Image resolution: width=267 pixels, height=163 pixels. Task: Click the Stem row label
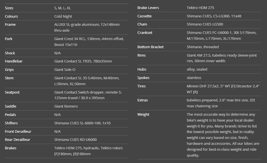pos(9,78)
